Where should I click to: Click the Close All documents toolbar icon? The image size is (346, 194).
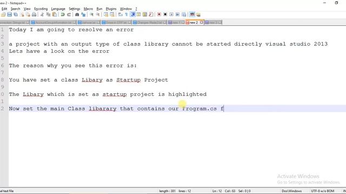click(28, 15)
